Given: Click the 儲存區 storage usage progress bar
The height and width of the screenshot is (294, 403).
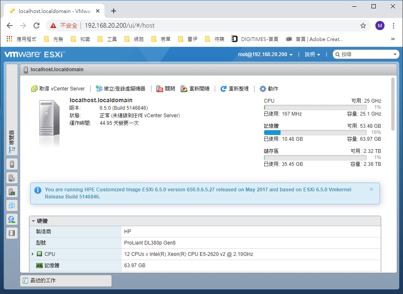Looking at the screenshot, I should [x=315, y=157].
